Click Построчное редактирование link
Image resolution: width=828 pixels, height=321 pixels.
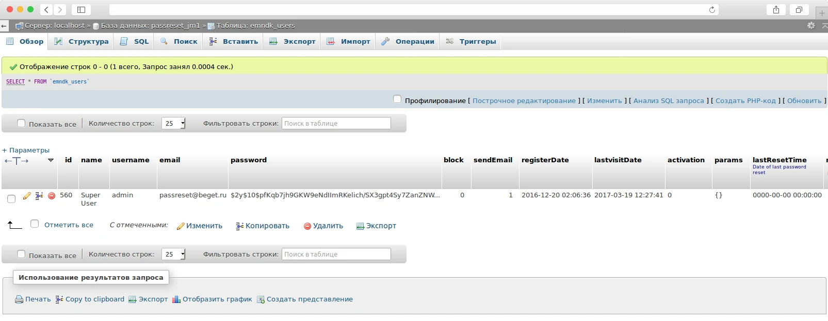[x=524, y=101]
